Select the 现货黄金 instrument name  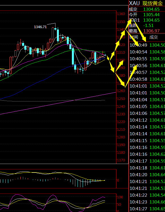153,3
